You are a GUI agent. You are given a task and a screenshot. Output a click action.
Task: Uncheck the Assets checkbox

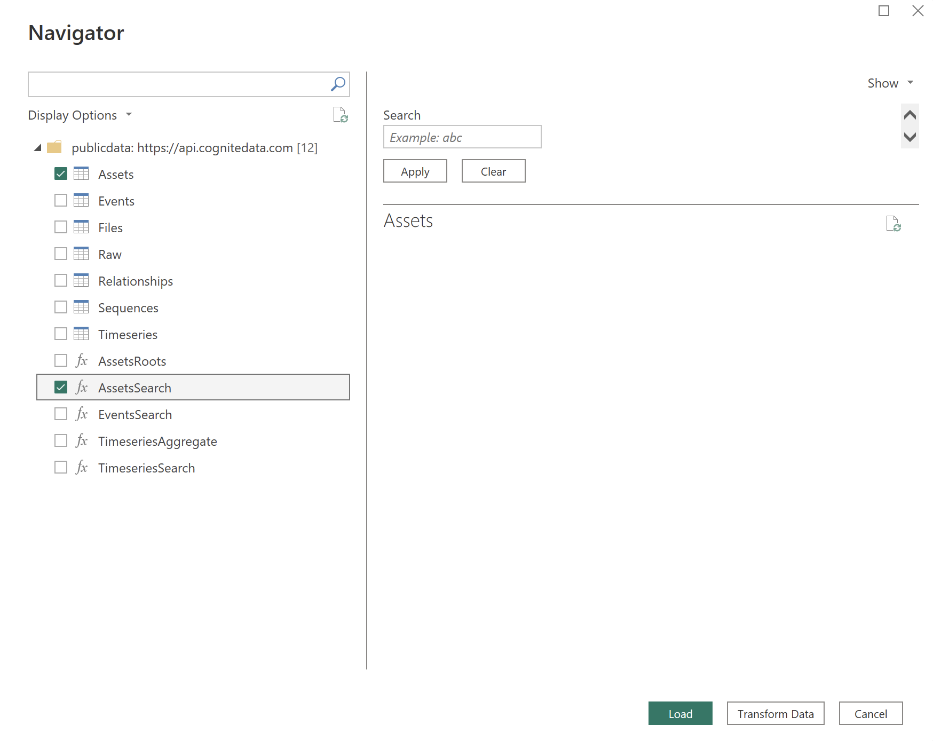click(x=60, y=174)
